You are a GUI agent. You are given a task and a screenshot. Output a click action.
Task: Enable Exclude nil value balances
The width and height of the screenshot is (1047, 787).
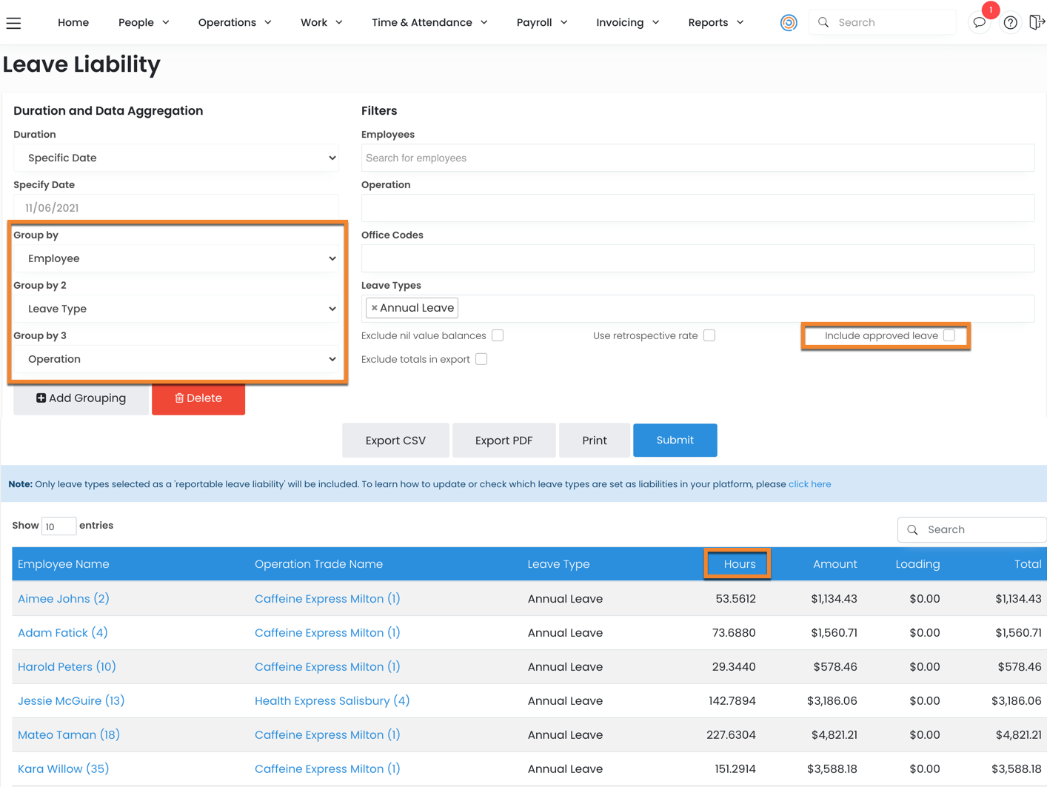click(498, 335)
